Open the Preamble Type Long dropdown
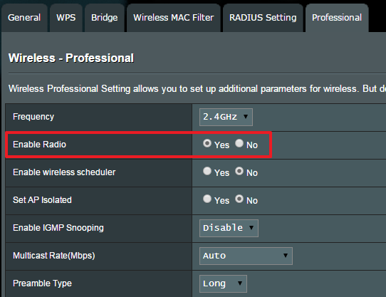Image resolution: width=386 pixels, height=297 pixels. click(x=223, y=283)
